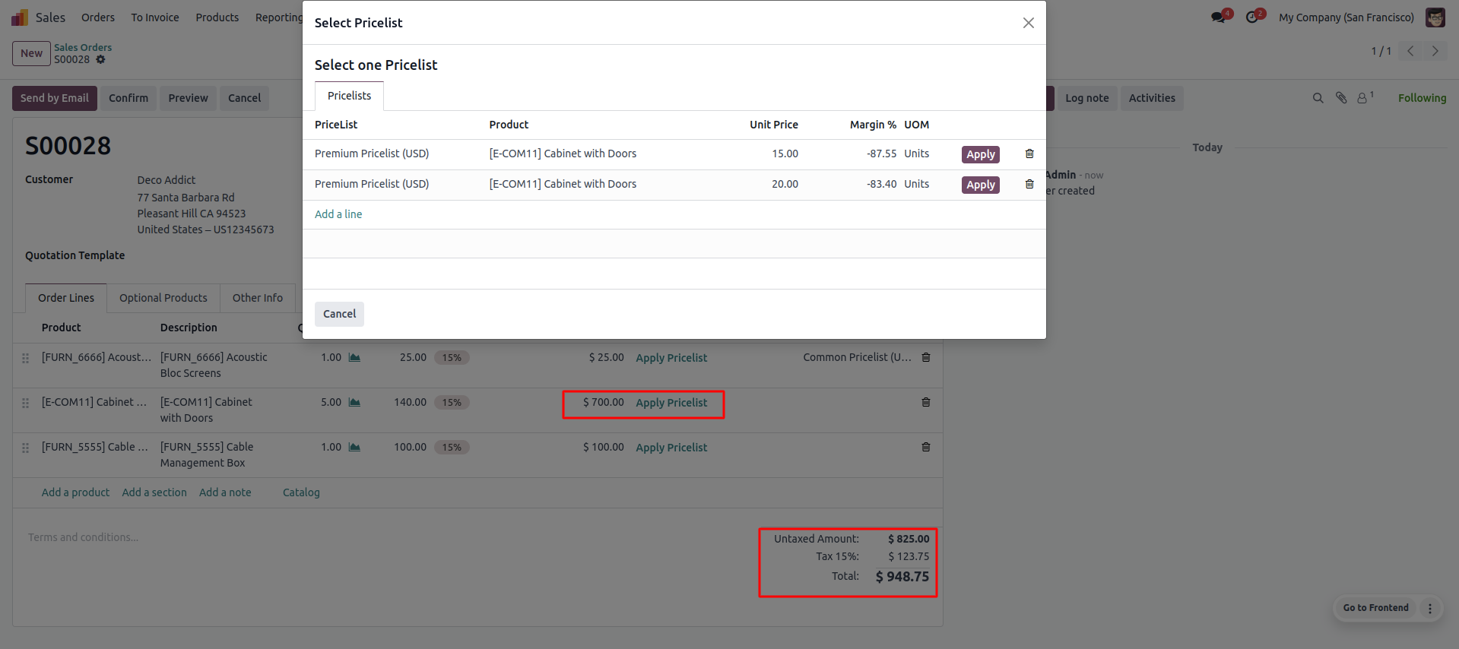
Task: Click Add a note link
Action: [225, 492]
